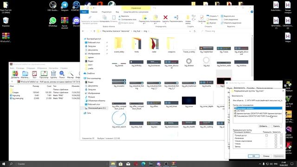This screenshot has width=297, height=167.
Task: Click Выделить все in Explorer ribbon
Action: click(228, 16)
